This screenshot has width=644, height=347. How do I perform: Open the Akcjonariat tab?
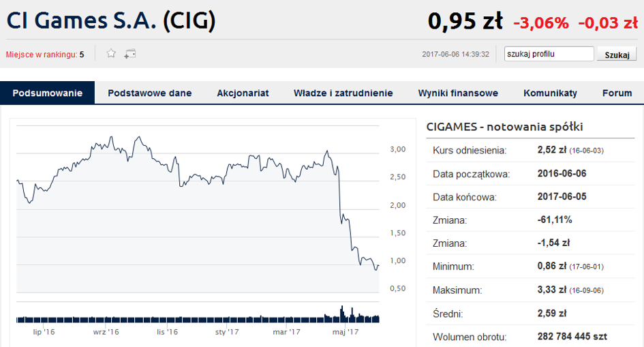point(243,93)
